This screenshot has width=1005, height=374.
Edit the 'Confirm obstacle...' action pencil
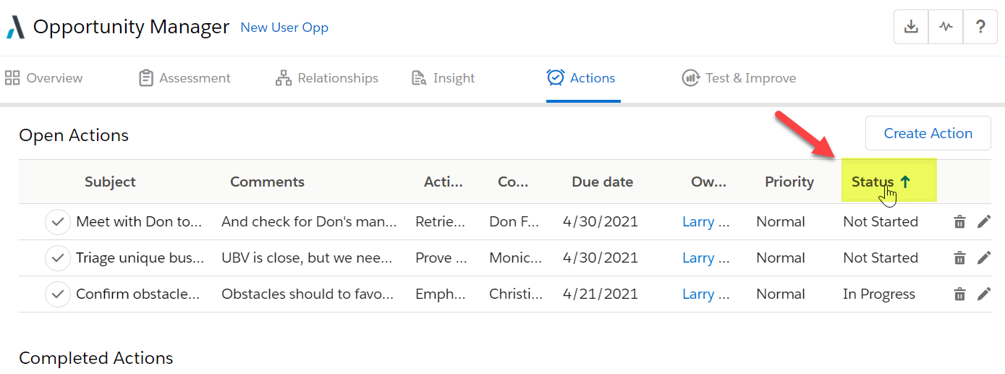click(983, 294)
